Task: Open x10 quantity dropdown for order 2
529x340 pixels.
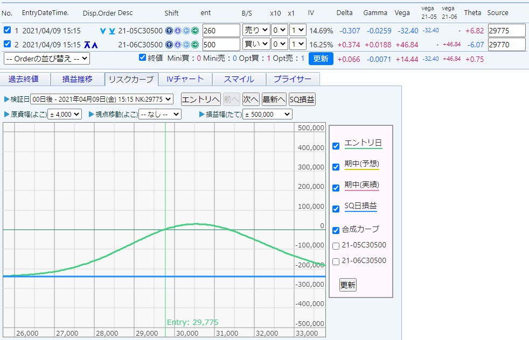Action: (x=280, y=44)
